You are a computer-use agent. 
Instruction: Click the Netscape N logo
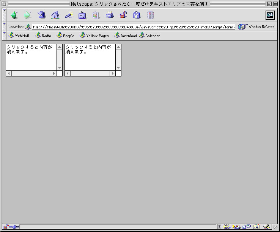pos(270,15)
